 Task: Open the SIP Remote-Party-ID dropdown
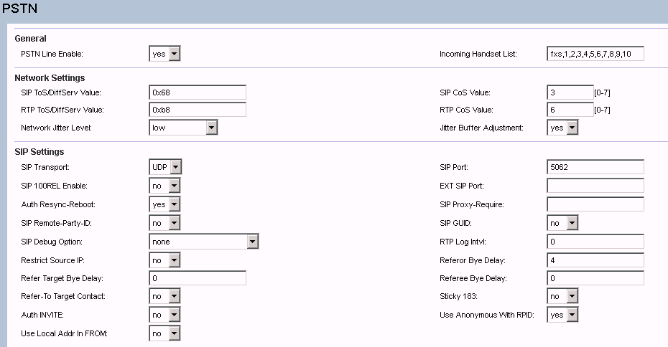pos(165,223)
